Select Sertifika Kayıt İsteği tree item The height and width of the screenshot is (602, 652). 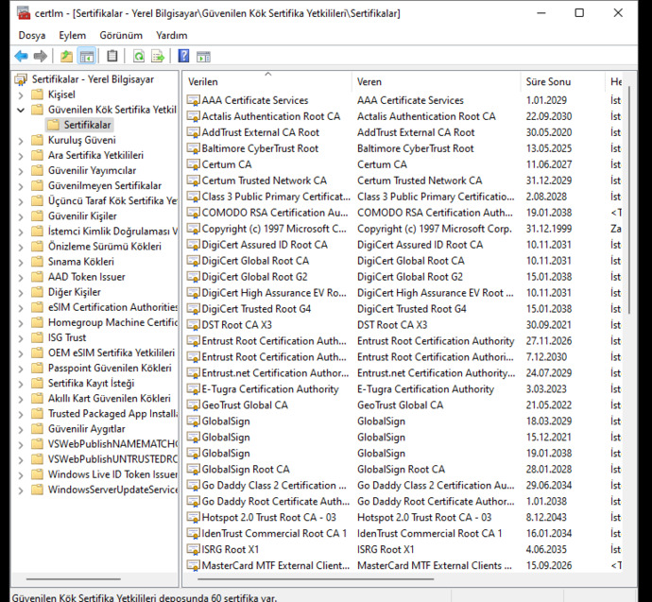91,383
